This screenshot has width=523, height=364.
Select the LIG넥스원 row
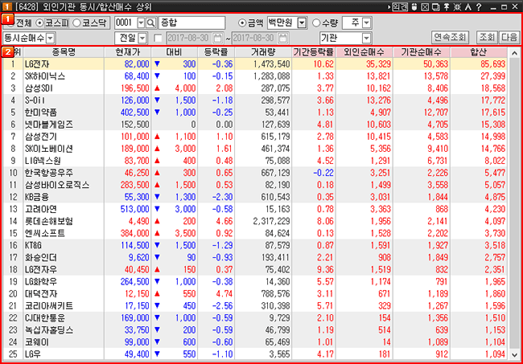(x=255, y=161)
